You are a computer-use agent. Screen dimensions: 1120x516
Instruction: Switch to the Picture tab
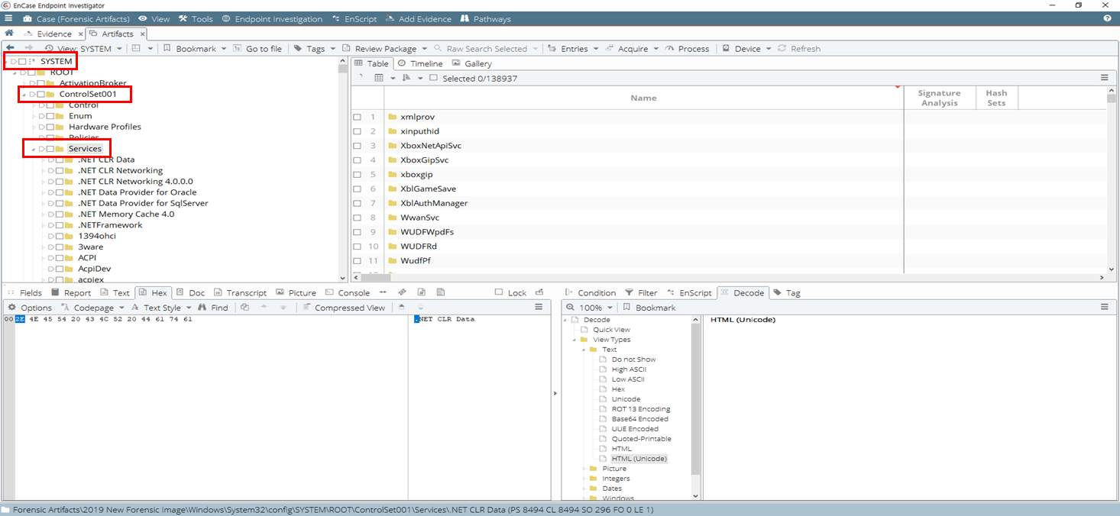(296, 292)
